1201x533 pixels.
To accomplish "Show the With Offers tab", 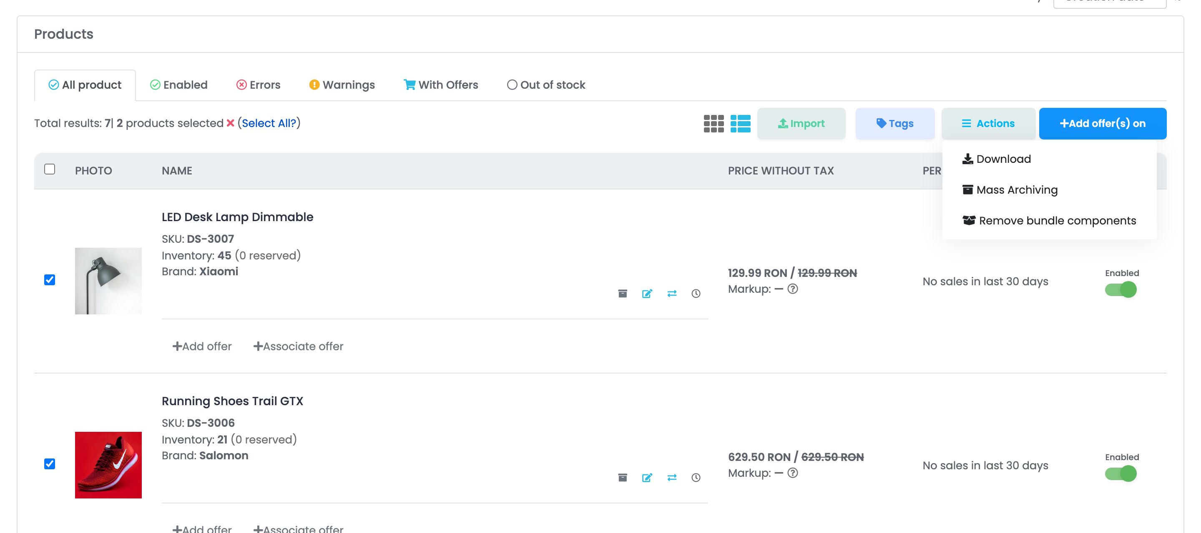I will pyautogui.click(x=441, y=85).
